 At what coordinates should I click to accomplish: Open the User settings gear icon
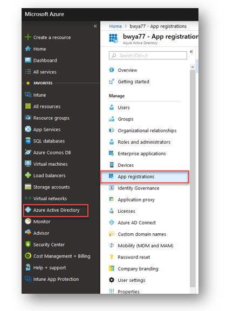pos(112,280)
